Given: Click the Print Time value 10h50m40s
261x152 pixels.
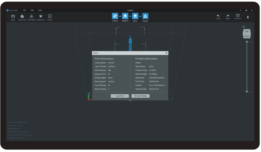Looking at the screenshot, I should pos(154,82).
